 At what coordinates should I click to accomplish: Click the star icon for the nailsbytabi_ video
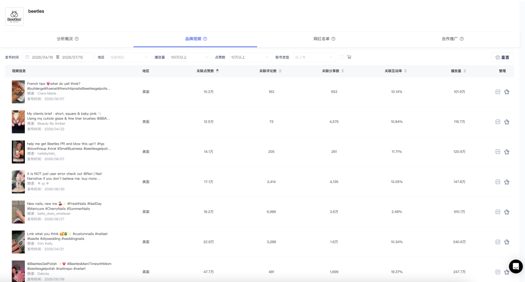click(507, 152)
